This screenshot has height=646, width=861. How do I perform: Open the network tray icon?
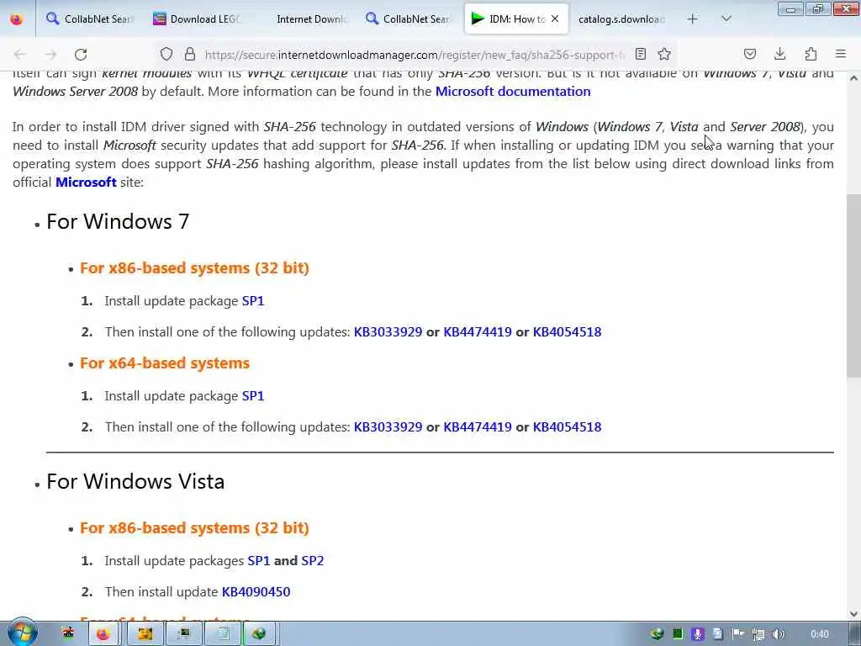click(758, 634)
